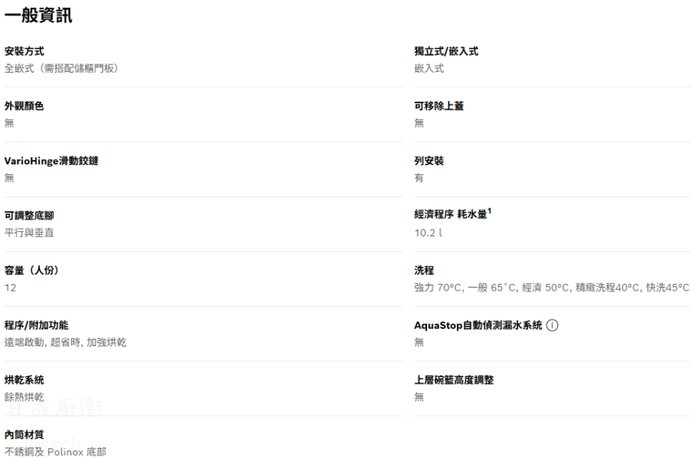691x459 pixels.
Task: Click the 不銹鋼及 Polinox 底部 value text
Action: coord(56,451)
